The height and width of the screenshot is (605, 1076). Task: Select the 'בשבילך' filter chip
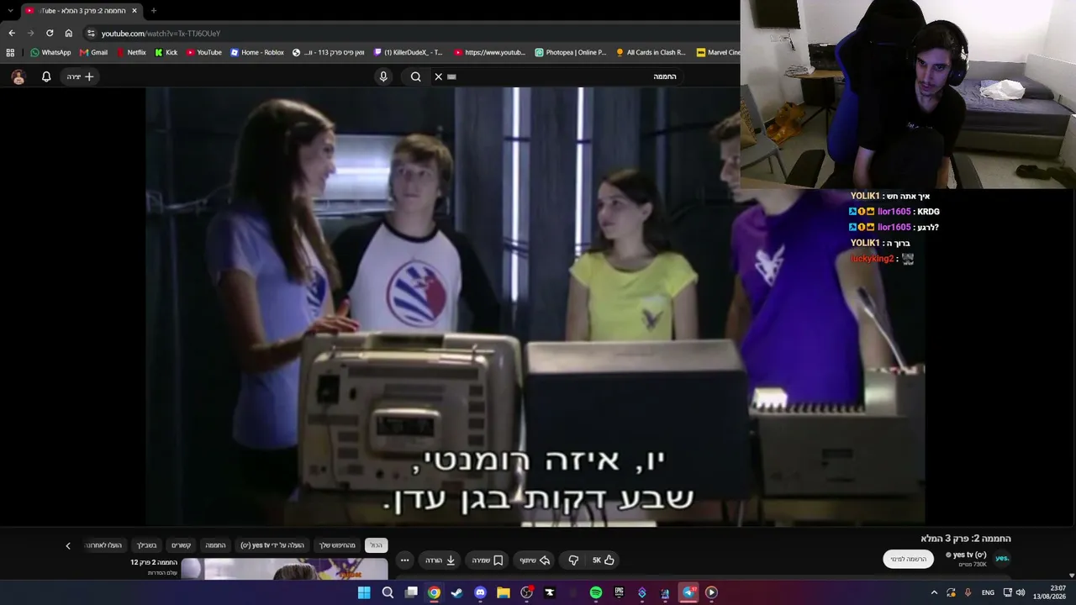click(147, 545)
